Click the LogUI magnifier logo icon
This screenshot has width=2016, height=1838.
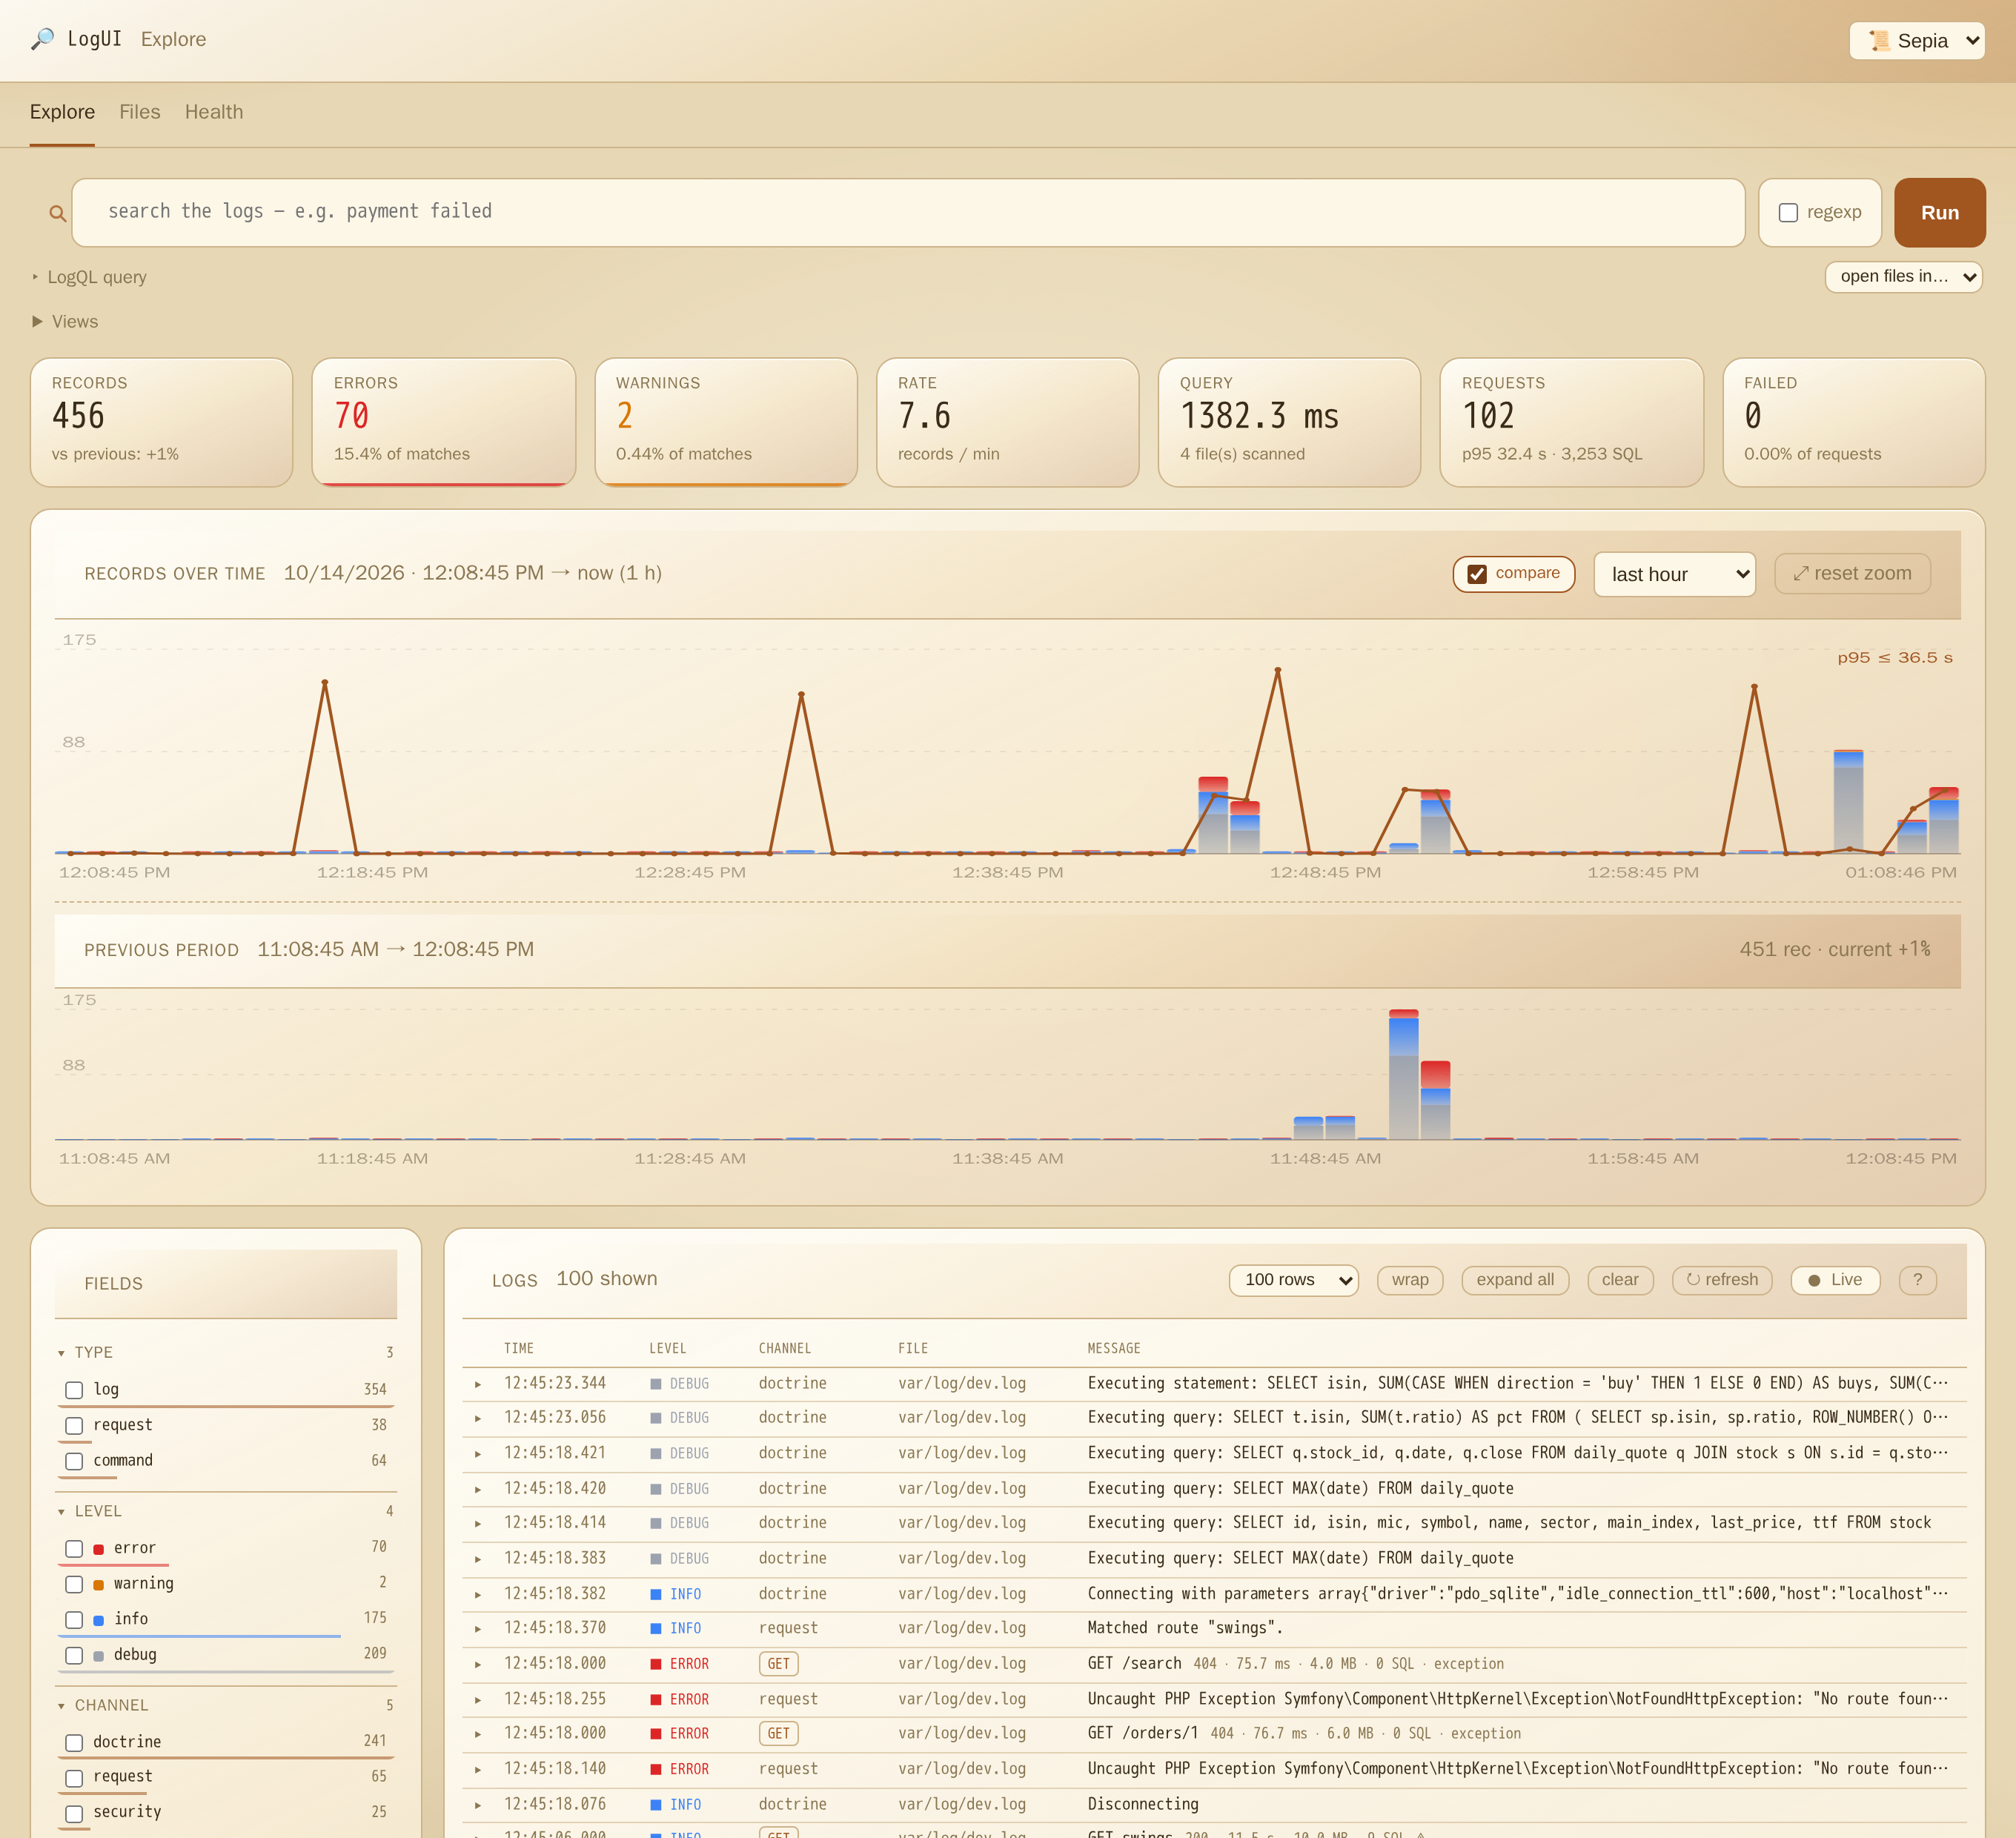pos(42,39)
